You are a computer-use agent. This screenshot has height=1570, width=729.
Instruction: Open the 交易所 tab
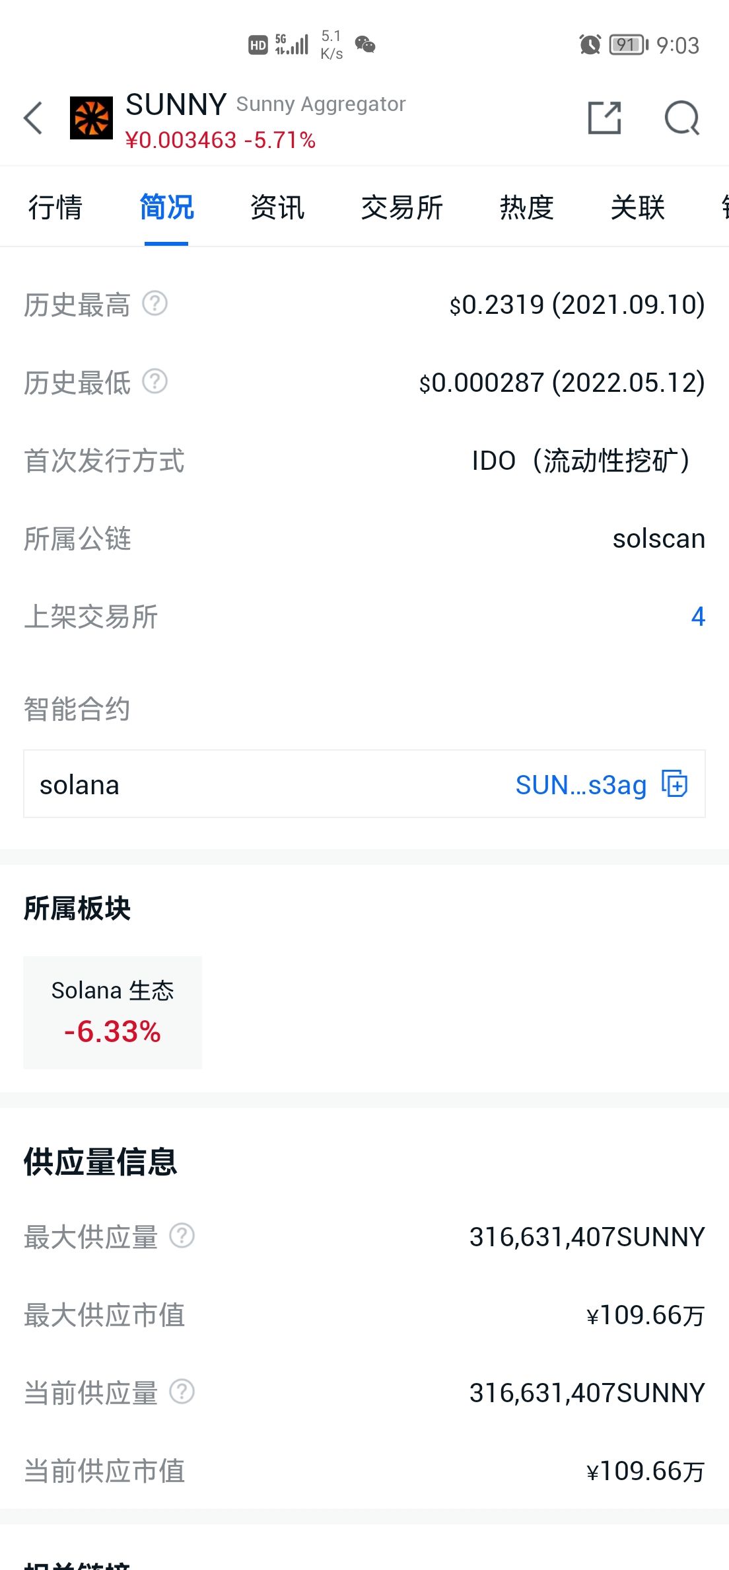[402, 207]
